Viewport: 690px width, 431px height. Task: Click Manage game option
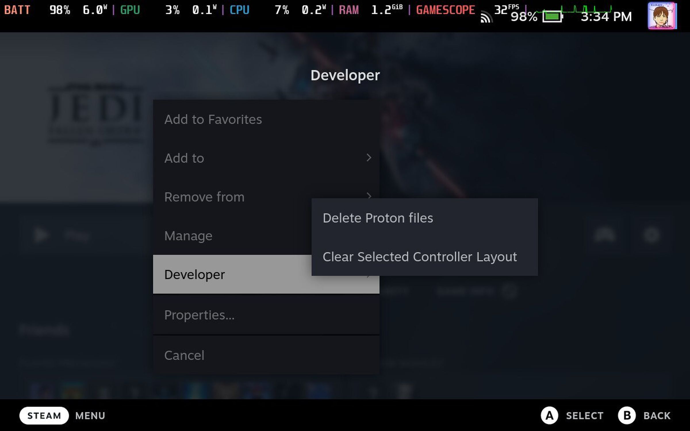click(188, 236)
